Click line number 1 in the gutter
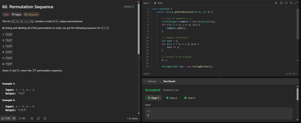Screen dimensions: 301x123 coord(148,9)
